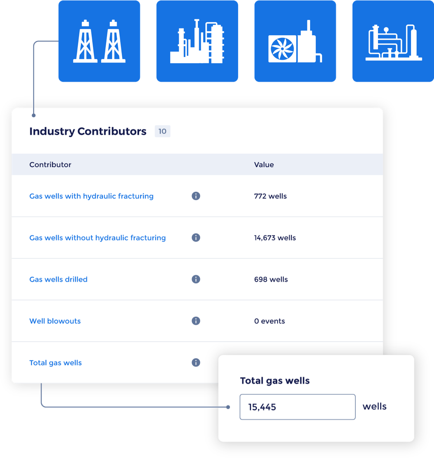Open info for Gas wells without hydraulic fracturing

click(196, 237)
